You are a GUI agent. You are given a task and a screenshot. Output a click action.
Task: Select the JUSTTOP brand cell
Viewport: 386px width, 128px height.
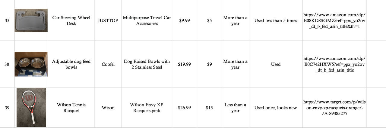click(108, 21)
